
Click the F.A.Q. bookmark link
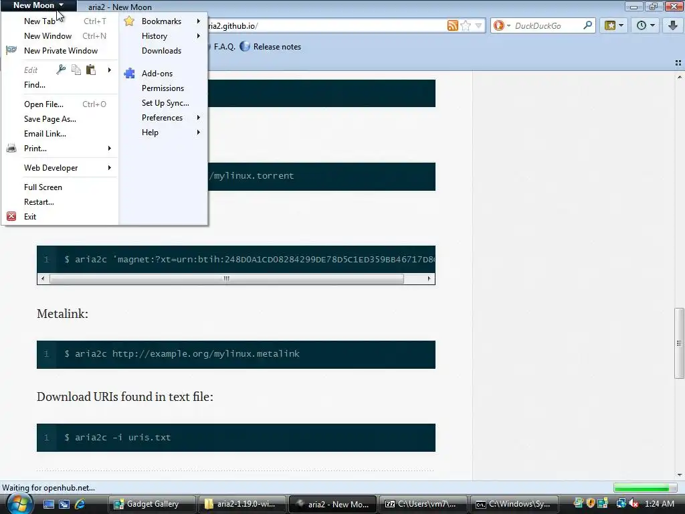click(225, 47)
